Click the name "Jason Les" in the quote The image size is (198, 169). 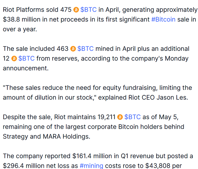click(172, 98)
